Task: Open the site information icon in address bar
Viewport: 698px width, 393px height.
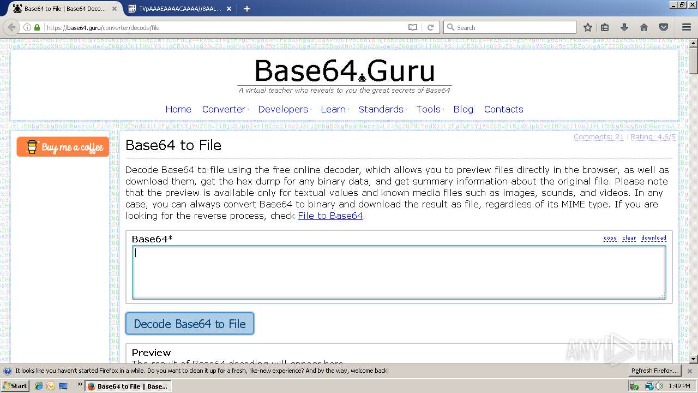Action: pos(27,27)
